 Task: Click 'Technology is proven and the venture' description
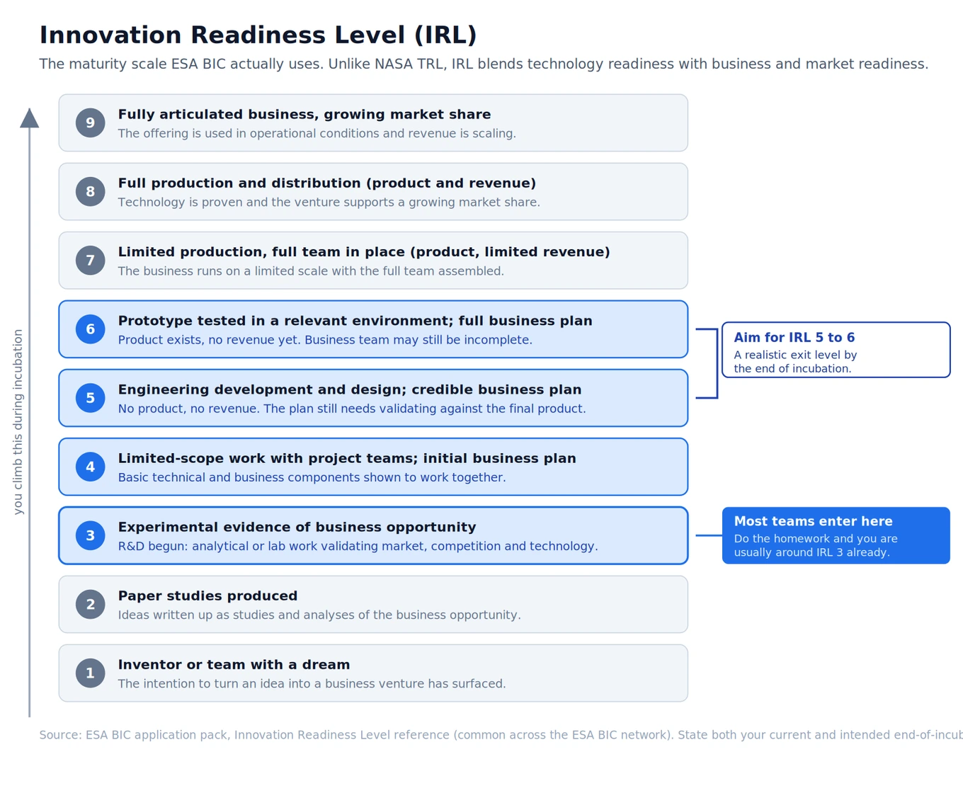[329, 203]
